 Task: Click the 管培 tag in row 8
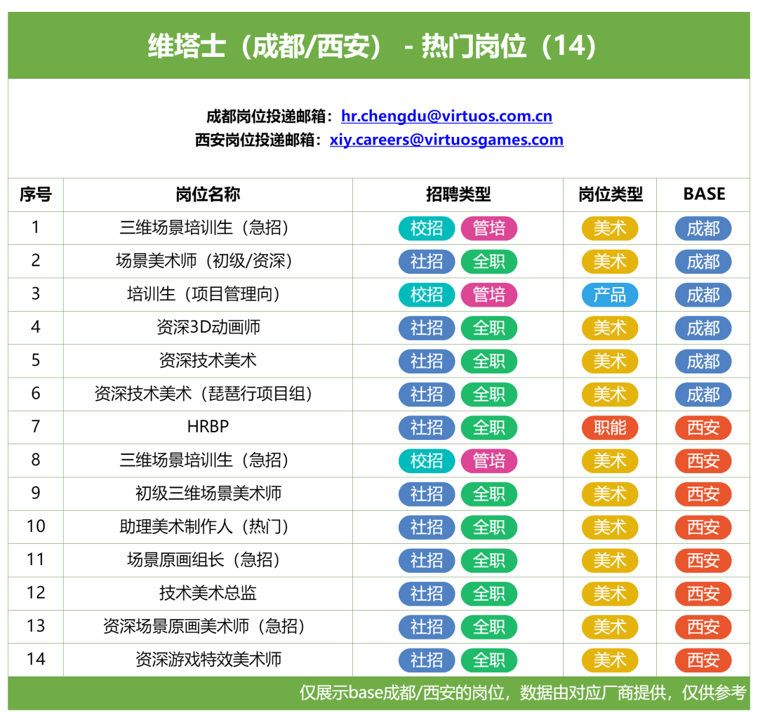tap(489, 461)
